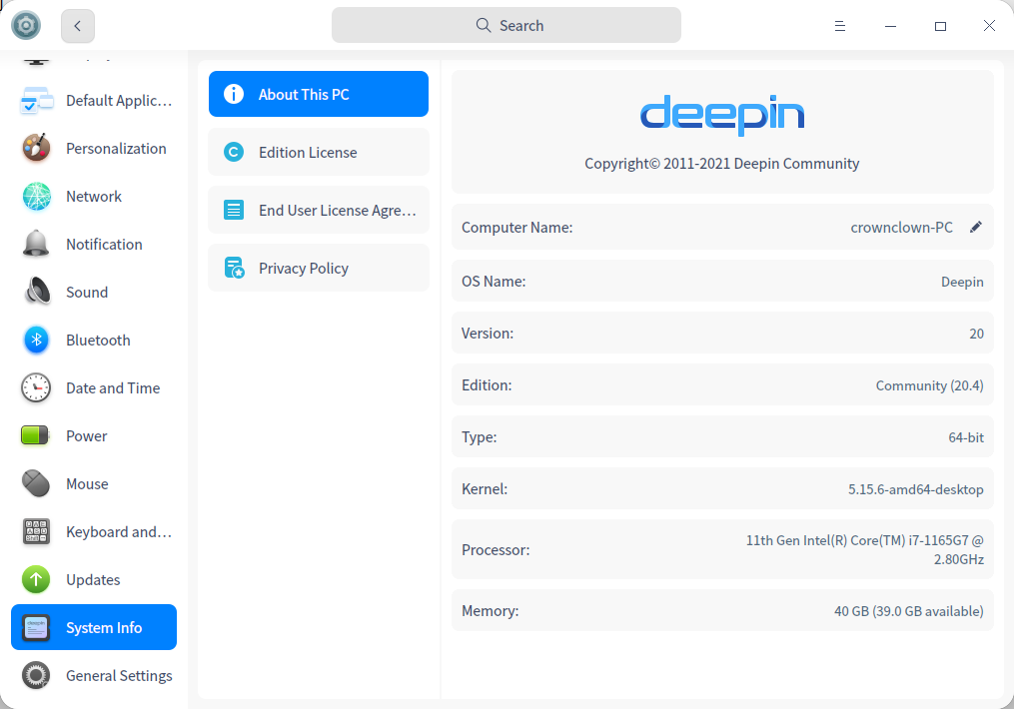Open Power battery icon
1014x709 pixels.
pyautogui.click(x=35, y=435)
